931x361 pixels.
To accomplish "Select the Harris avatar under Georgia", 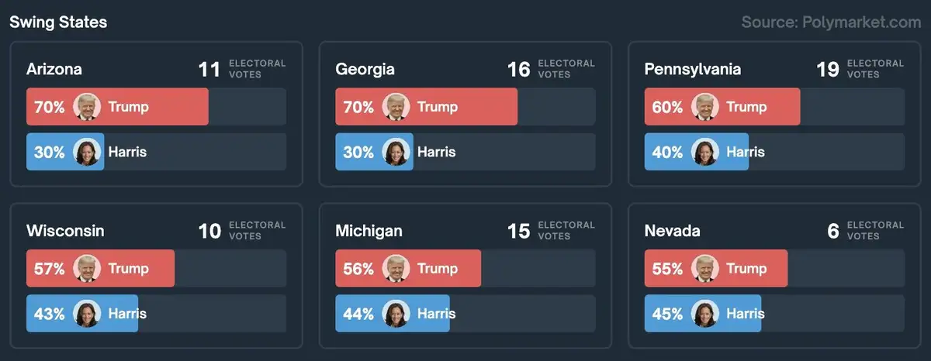I will click(x=396, y=152).
